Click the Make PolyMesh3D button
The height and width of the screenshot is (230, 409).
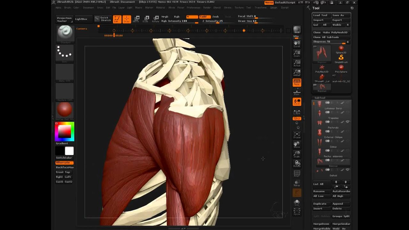336,32
